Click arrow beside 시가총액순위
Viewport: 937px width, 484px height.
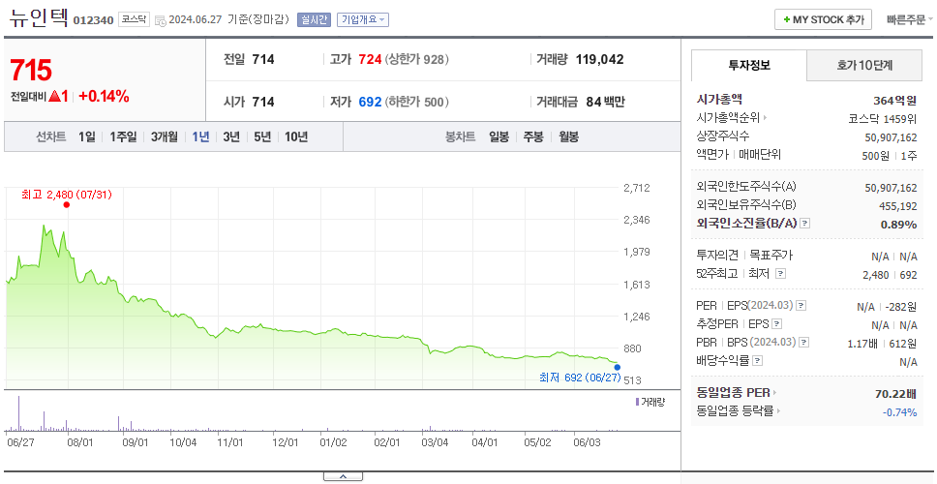pyautogui.click(x=766, y=118)
